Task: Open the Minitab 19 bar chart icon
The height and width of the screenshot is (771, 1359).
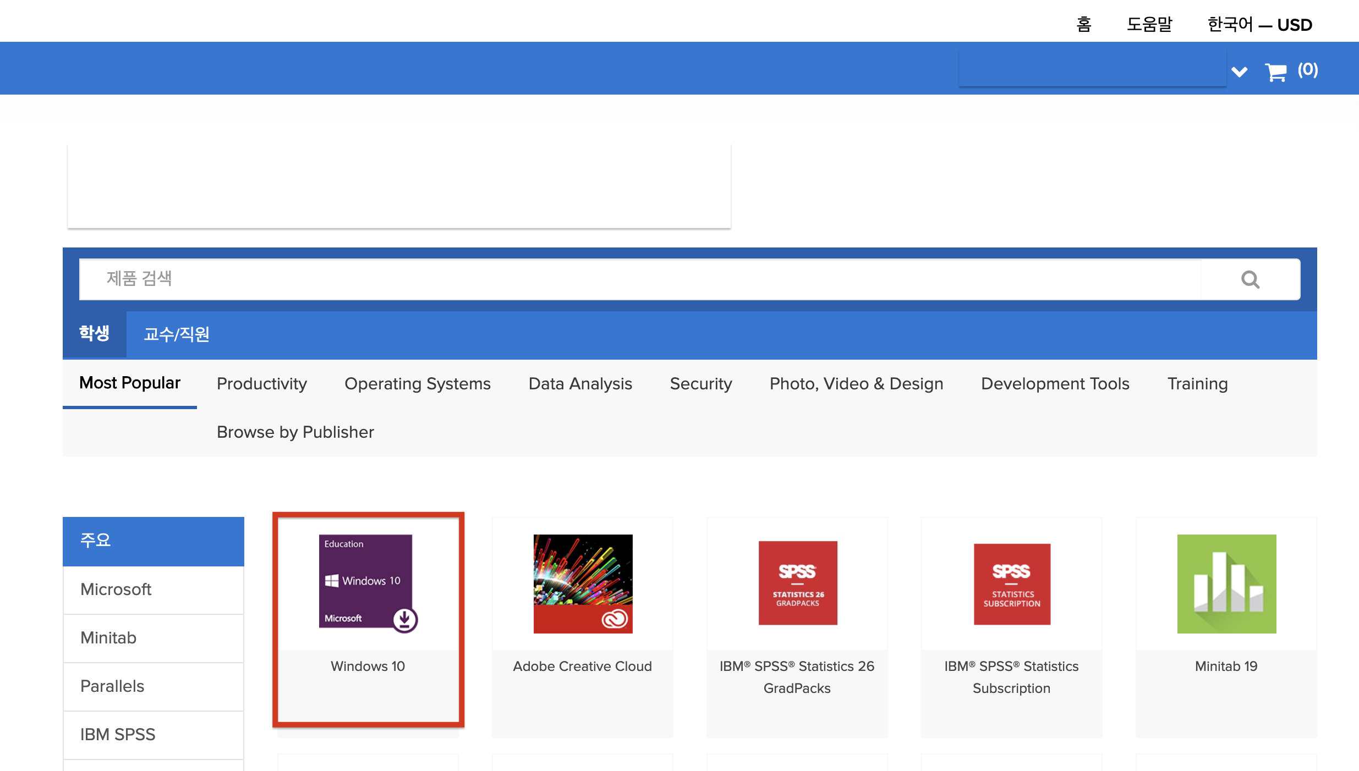Action: [1226, 583]
